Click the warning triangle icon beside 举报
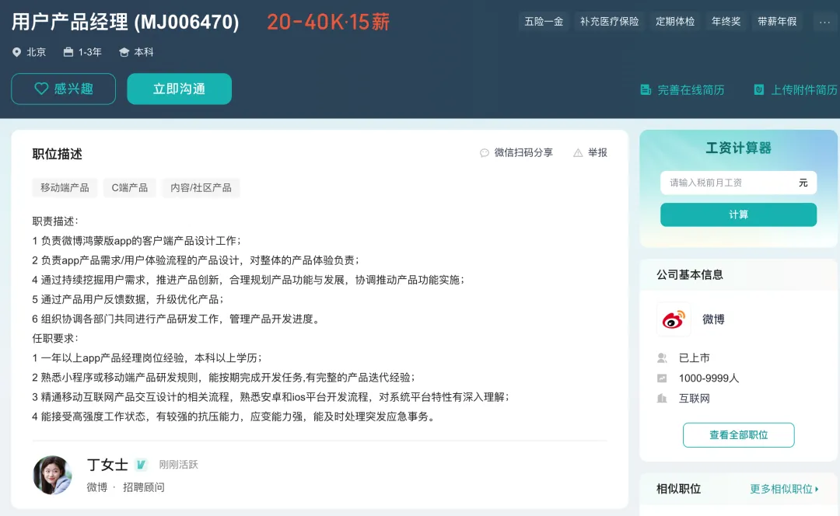 tap(578, 153)
